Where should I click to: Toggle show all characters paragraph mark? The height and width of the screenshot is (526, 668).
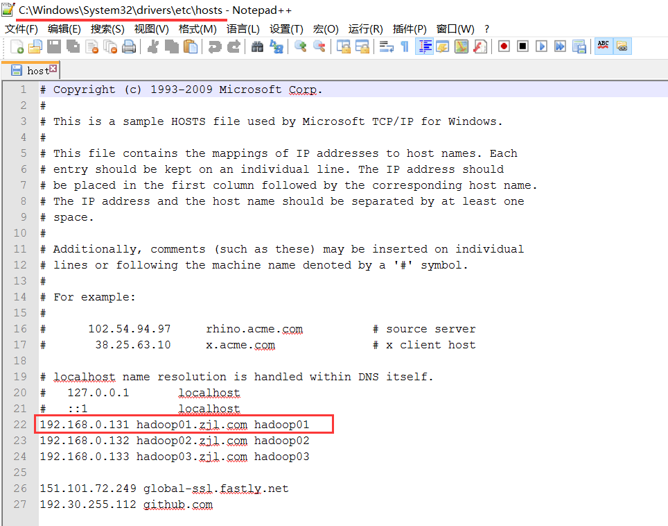[405, 46]
